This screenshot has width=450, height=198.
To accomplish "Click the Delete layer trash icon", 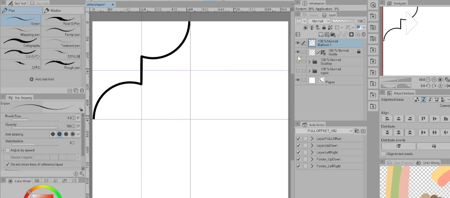I will coord(363,34).
